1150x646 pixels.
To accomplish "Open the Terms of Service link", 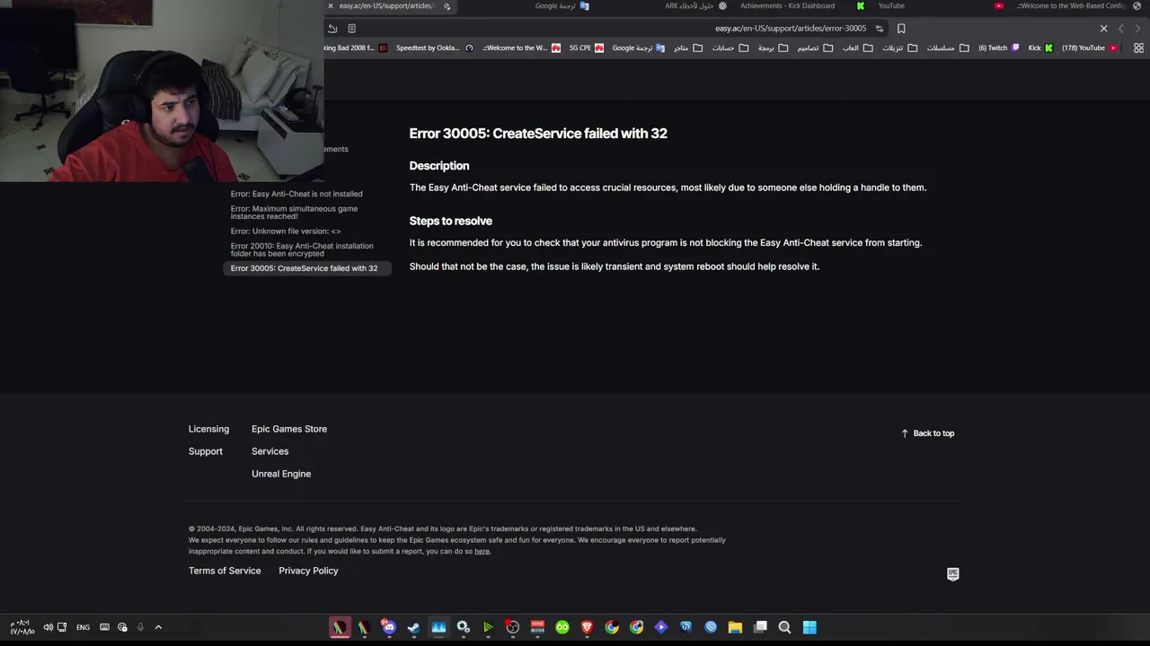I will click(x=225, y=571).
